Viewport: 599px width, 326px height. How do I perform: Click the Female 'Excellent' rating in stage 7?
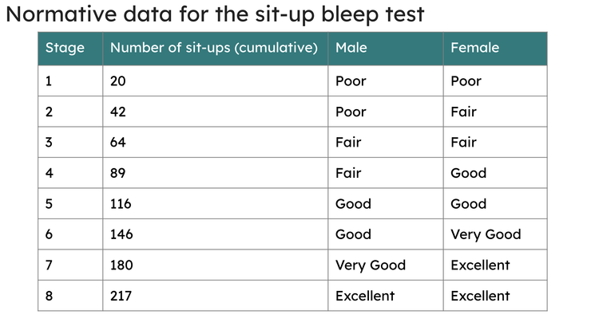[x=480, y=265]
